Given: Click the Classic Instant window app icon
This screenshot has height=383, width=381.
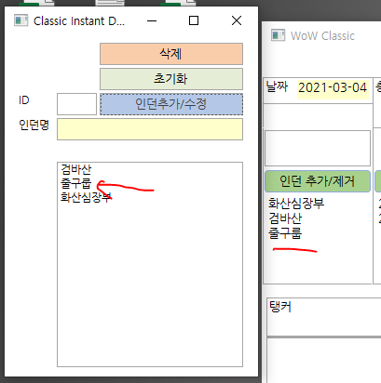Looking at the screenshot, I should tap(20, 20).
